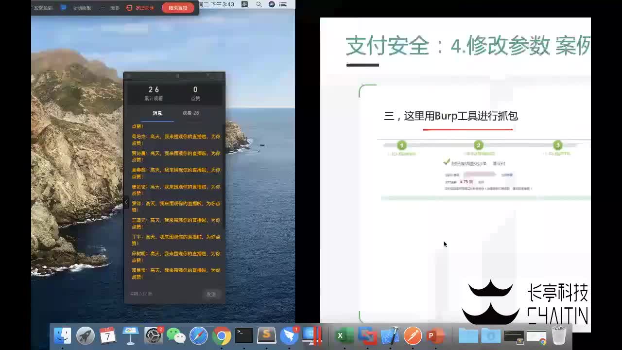622x350 pixels.
Task: Collapse the live panel with left arrow
Action: click(126, 202)
